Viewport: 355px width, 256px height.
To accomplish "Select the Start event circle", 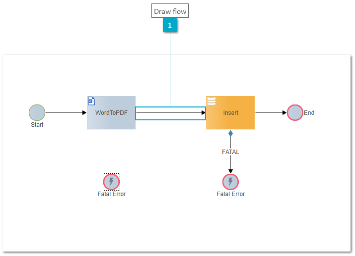I will coord(37,112).
